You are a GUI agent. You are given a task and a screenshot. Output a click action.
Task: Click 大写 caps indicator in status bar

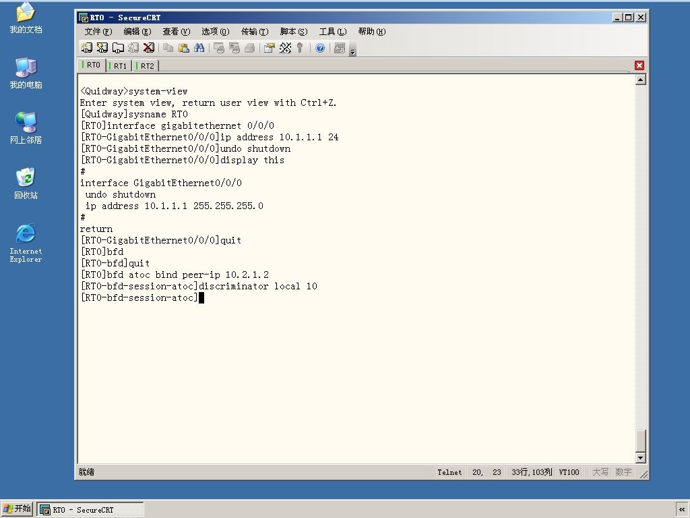tap(600, 472)
